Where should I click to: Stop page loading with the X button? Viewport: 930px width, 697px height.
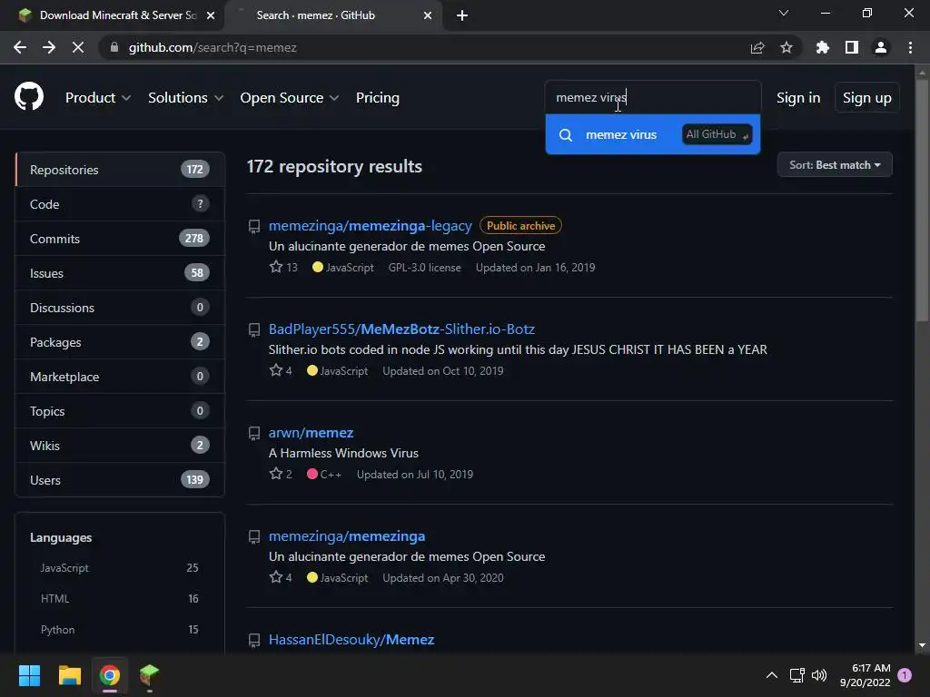78,47
